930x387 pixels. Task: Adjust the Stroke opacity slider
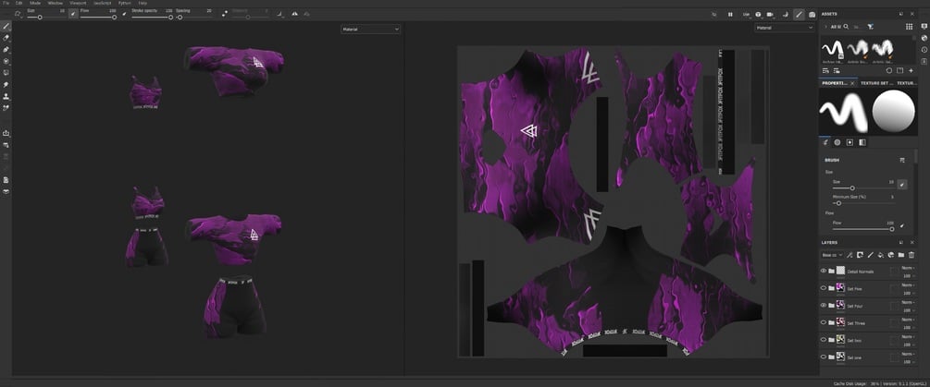pos(152,18)
